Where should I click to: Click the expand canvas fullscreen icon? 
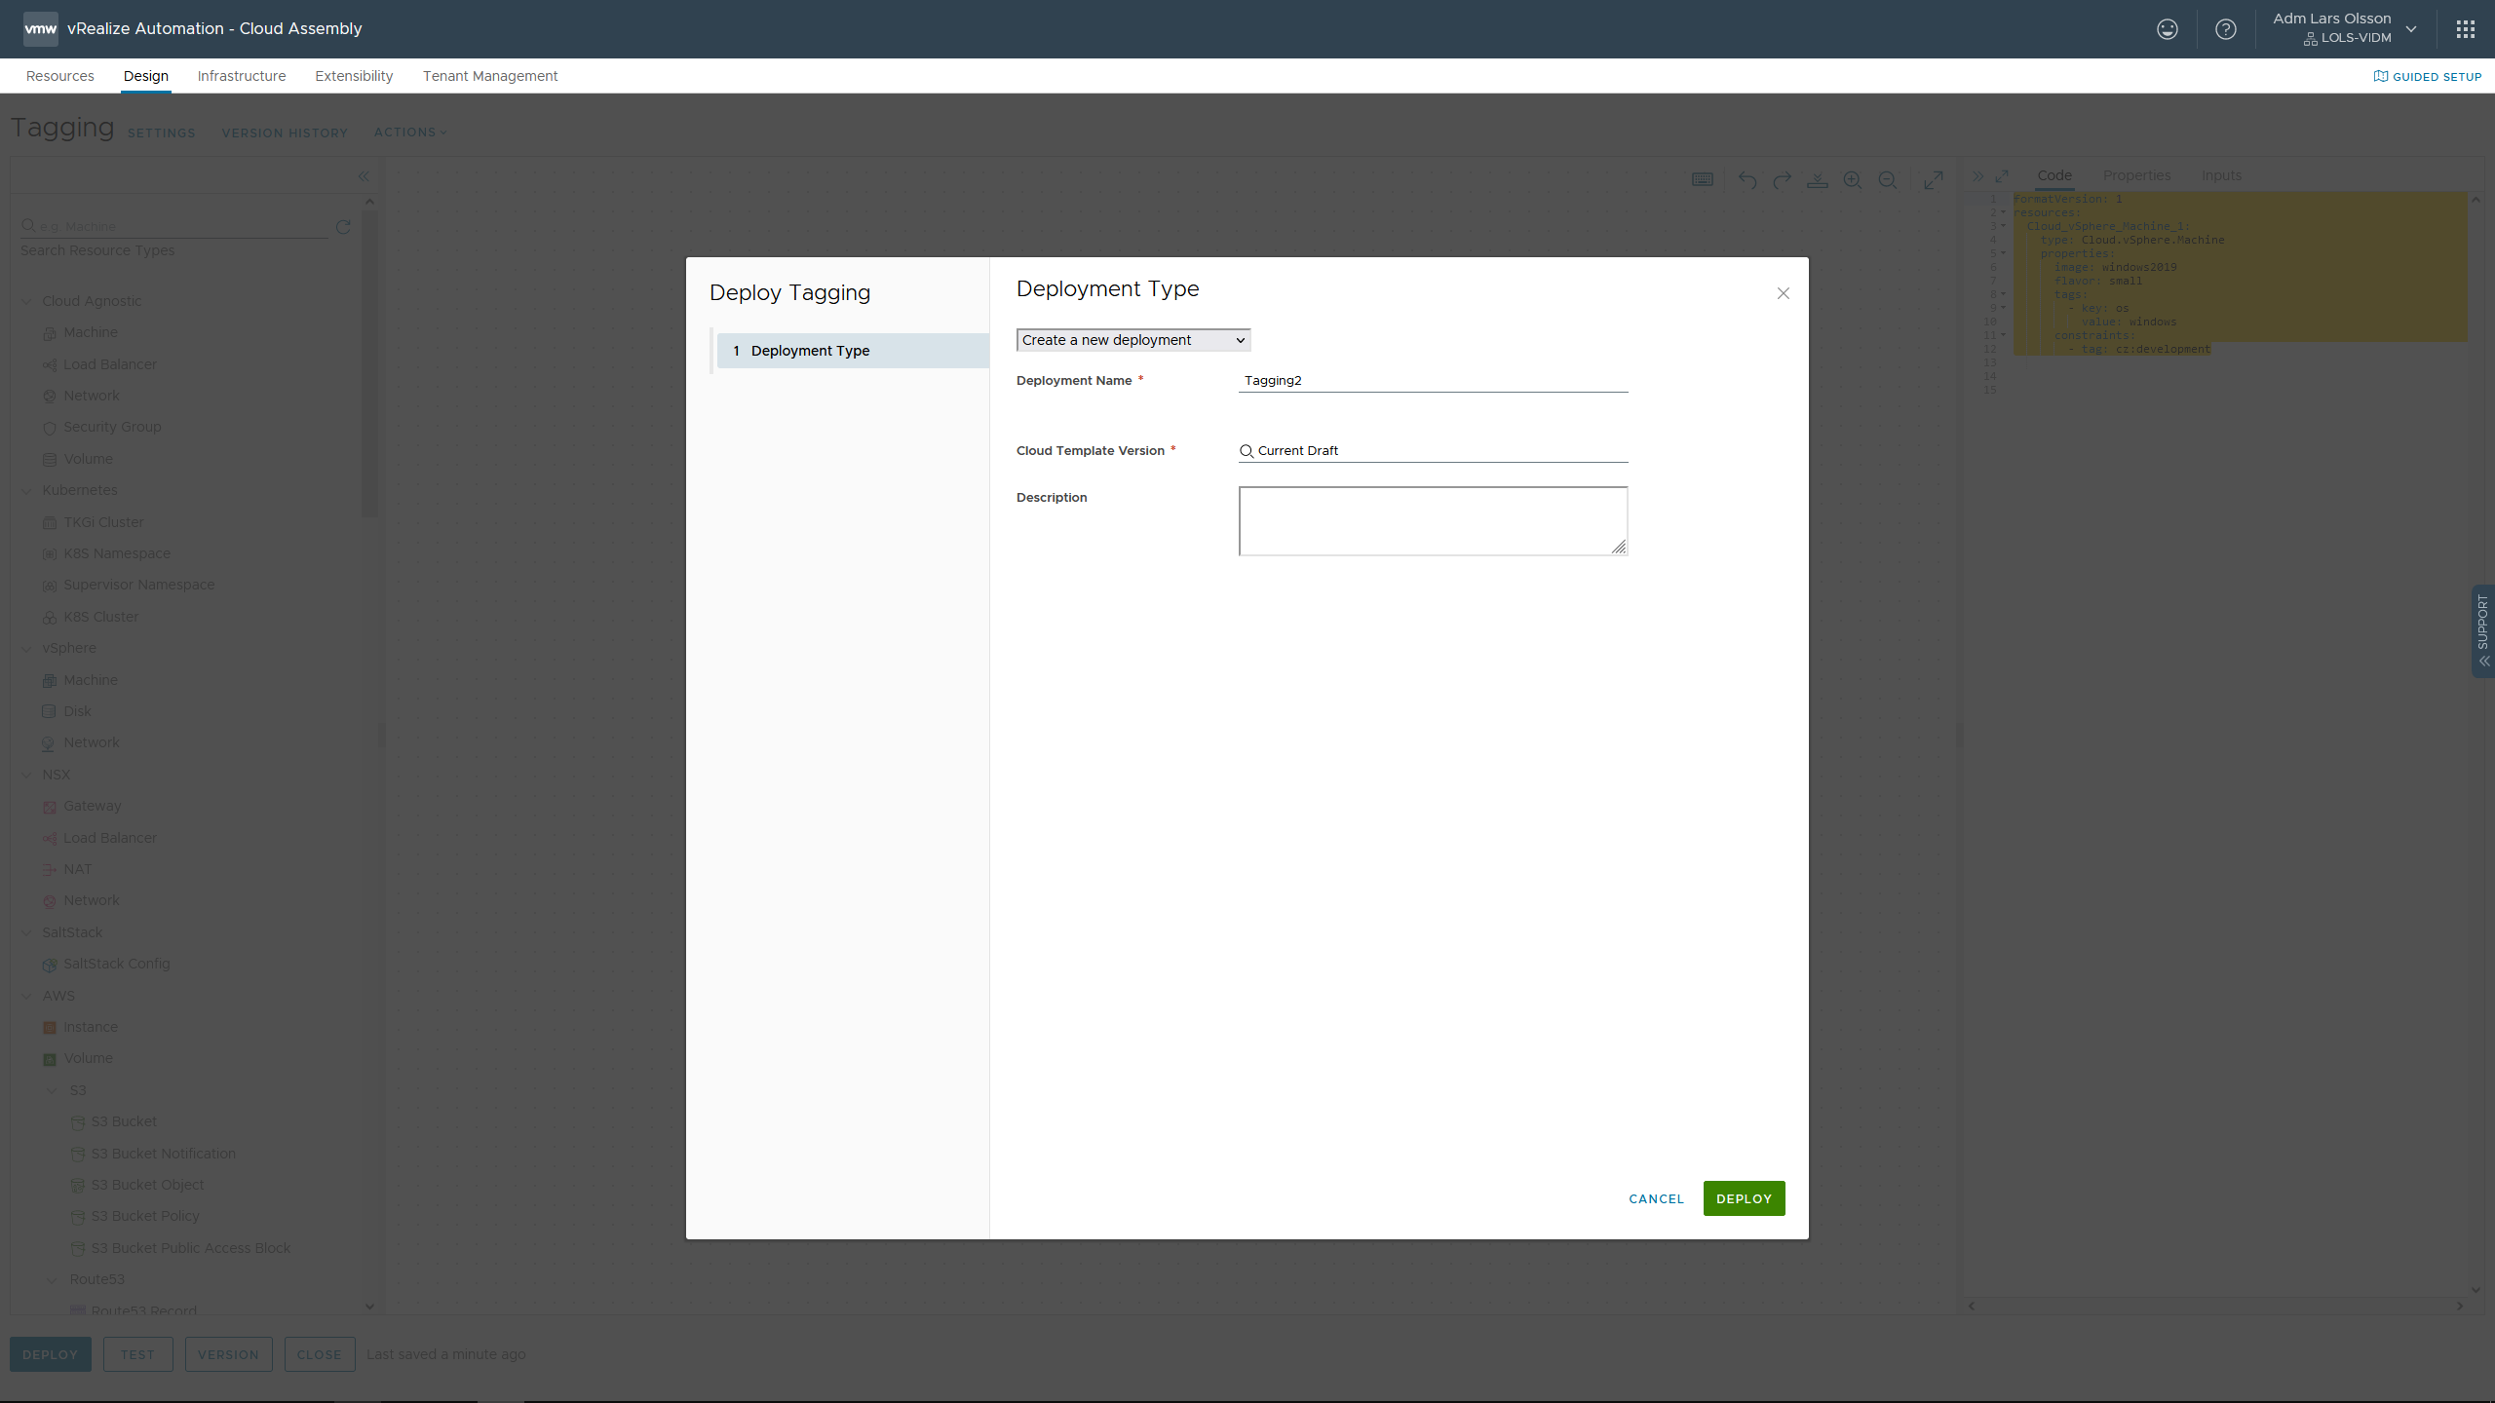pos(1934,180)
